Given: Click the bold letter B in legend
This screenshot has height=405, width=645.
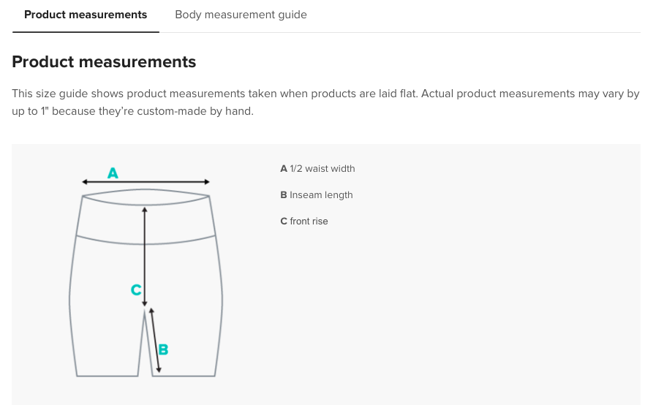Looking at the screenshot, I should [x=284, y=195].
